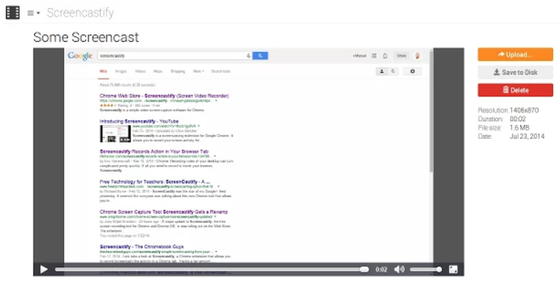Viewport: 559px width, 282px height.
Task: Click the 0:02 playback time label
Action: [381, 270]
